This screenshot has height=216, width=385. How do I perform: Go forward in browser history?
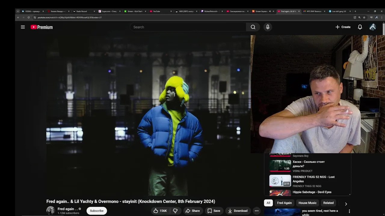(x=23, y=17)
